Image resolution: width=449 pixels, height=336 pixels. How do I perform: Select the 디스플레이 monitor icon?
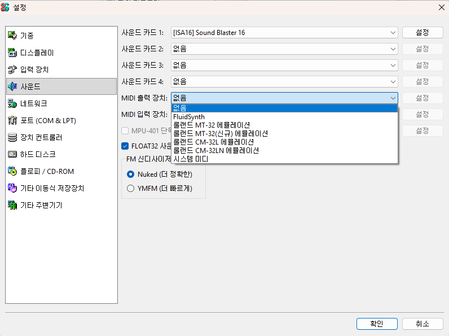pos(12,53)
